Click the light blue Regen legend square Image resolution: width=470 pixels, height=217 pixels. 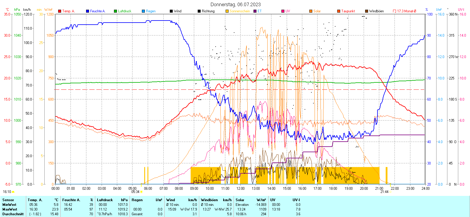[143, 11]
